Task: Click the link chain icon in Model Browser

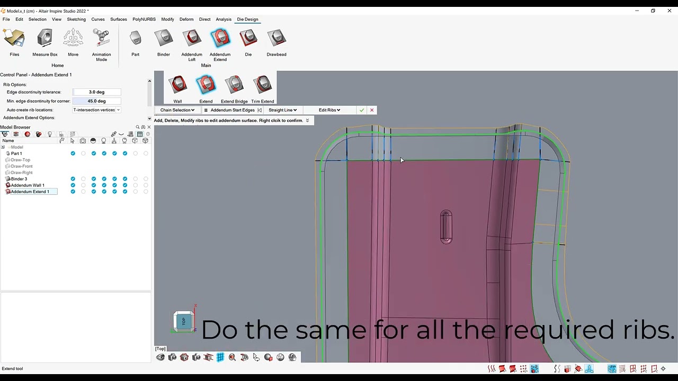Action: (x=113, y=134)
